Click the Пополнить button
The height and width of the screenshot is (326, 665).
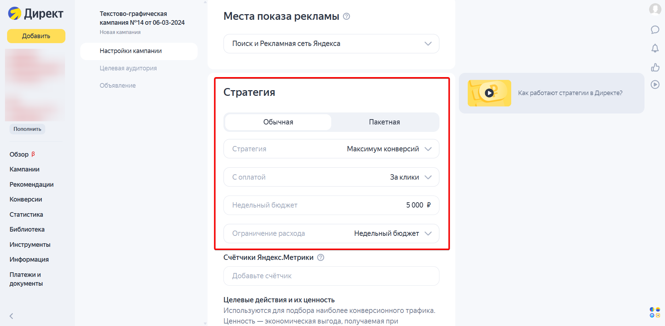coord(27,129)
